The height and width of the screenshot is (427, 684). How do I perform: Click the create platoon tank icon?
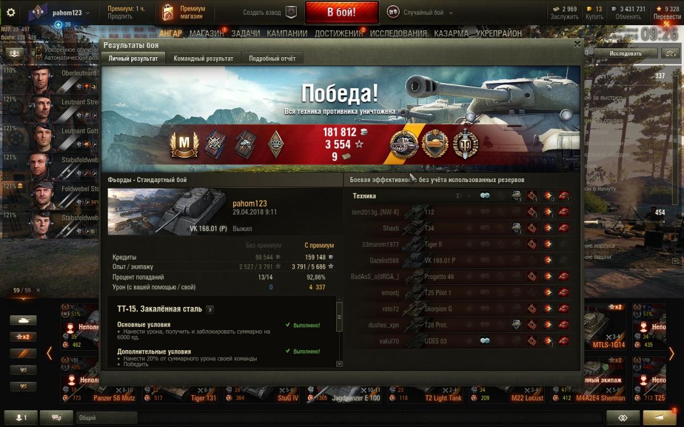tap(291, 12)
